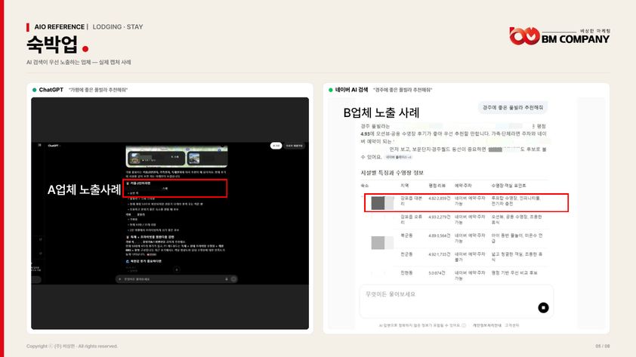Click the page number in the footer
Screen dimensions: 636x357
(x=602, y=346)
